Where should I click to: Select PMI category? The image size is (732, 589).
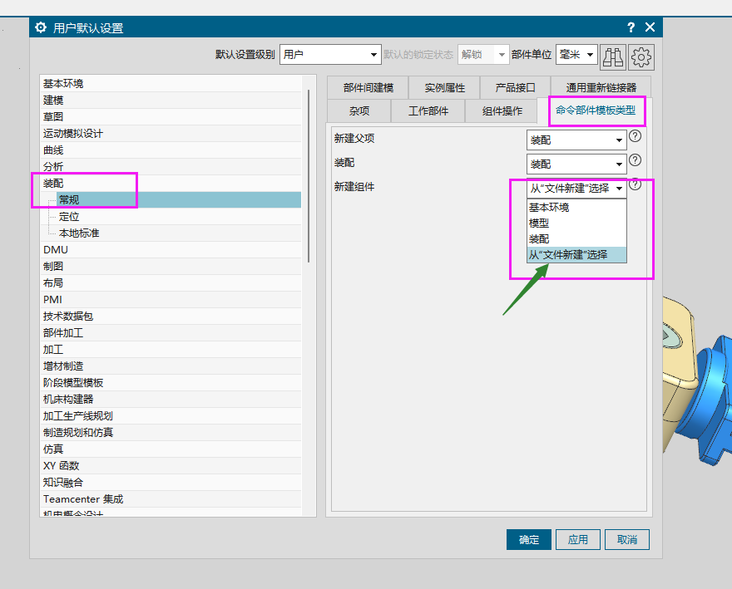click(171, 299)
